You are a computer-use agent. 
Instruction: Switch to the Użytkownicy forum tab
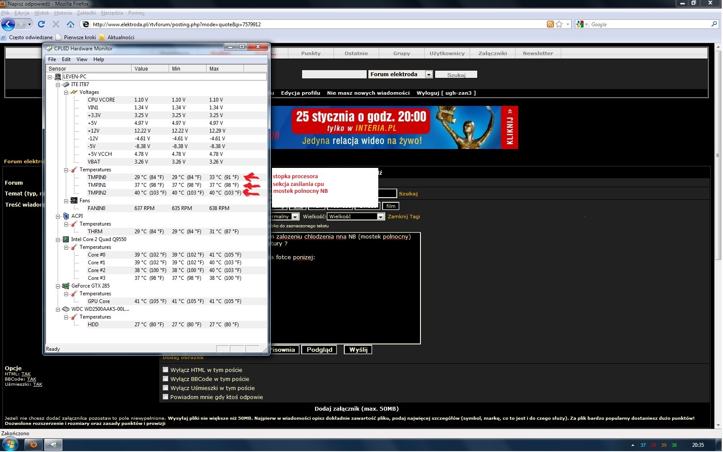pos(447,53)
